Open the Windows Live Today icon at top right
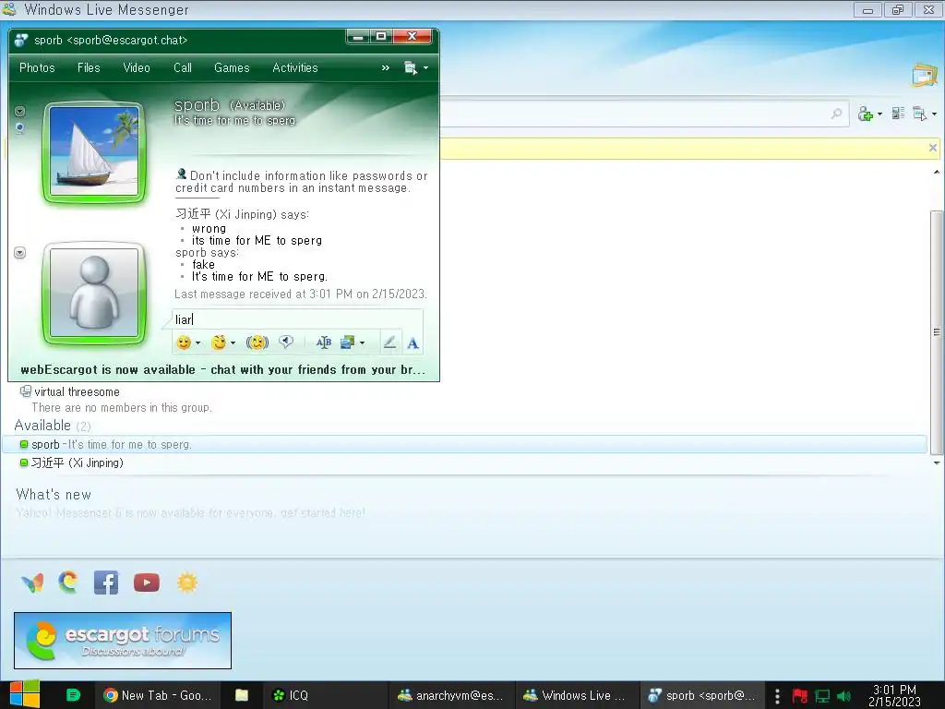945x709 pixels. 925,76
